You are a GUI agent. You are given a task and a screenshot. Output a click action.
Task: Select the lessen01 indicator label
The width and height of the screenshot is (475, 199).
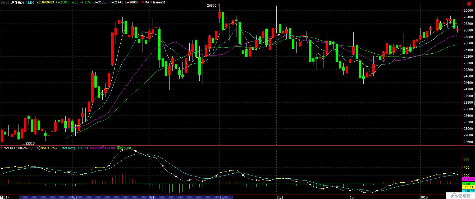click(x=159, y=2)
